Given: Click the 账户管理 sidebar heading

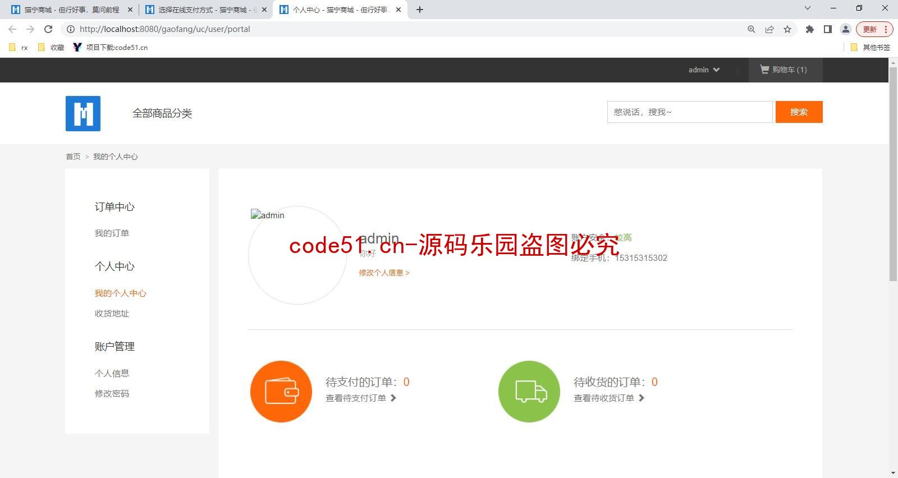Looking at the screenshot, I should [x=114, y=347].
